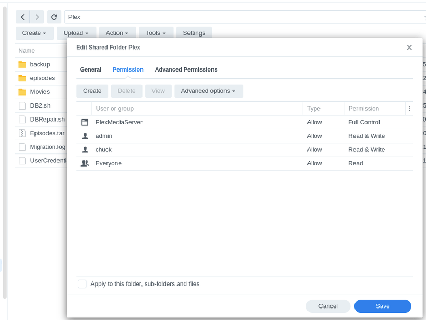Select the episodes folder icon
The height and width of the screenshot is (320, 426).
click(22, 78)
